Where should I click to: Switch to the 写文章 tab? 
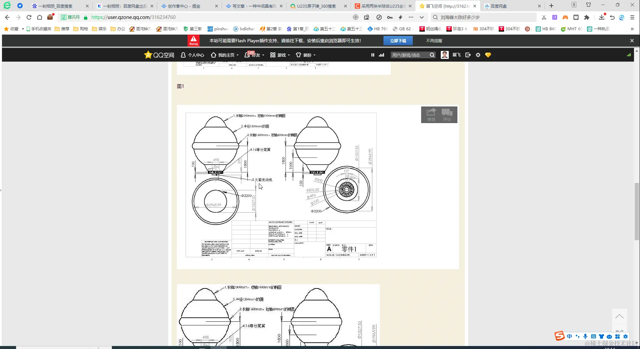pos(254,6)
